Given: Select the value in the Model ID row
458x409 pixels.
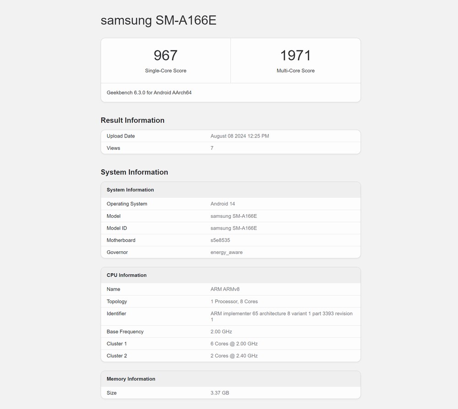Looking at the screenshot, I should pyautogui.click(x=234, y=228).
